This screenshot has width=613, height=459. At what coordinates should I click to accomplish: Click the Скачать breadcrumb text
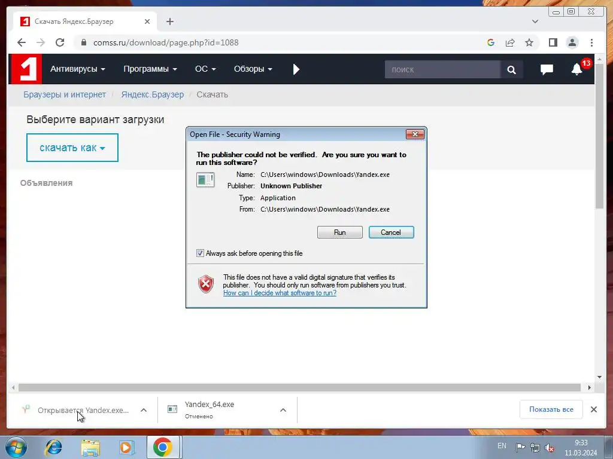click(213, 94)
